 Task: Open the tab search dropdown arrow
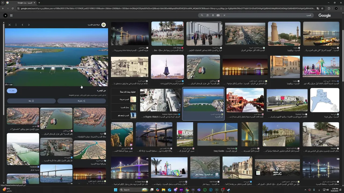click(x=2, y=3)
